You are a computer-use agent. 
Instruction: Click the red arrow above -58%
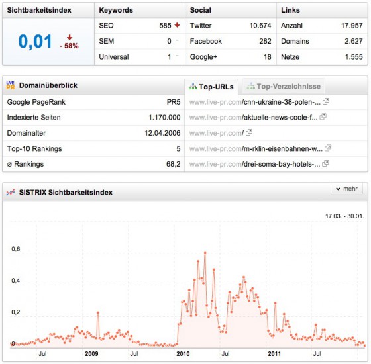[x=70, y=37]
